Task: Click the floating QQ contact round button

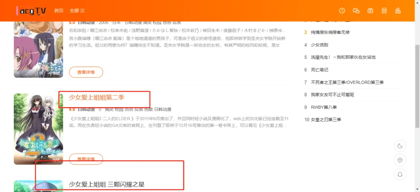Action: click(x=400, y=174)
